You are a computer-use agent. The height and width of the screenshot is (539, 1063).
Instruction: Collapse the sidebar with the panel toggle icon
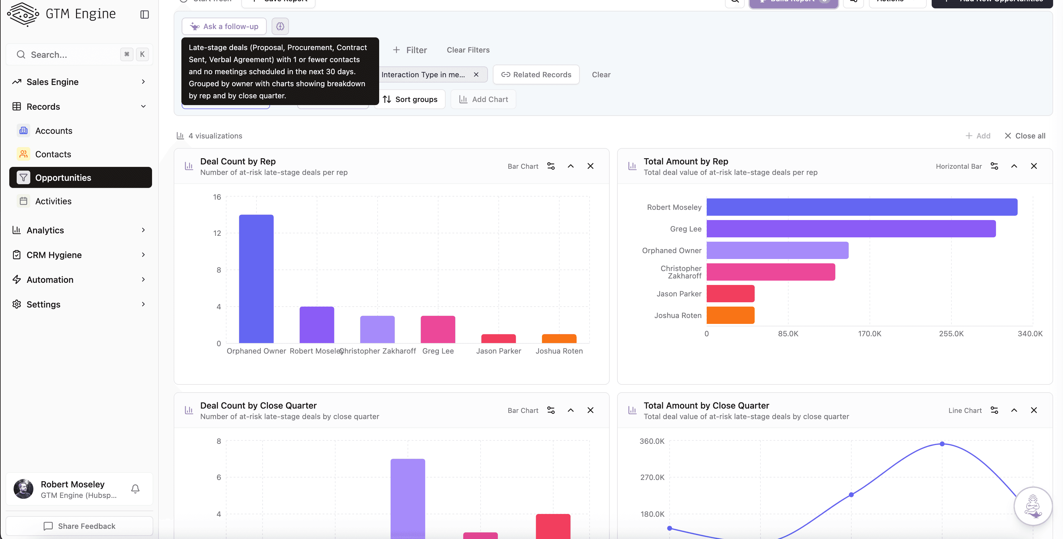click(x=144, y=15)
